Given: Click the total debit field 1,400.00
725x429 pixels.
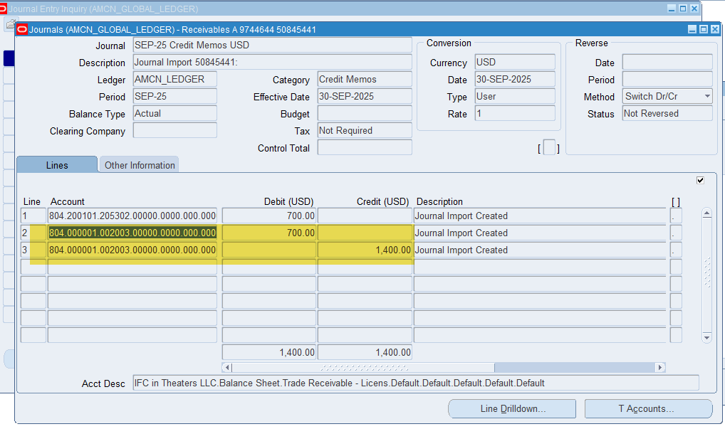Looking at the screenshot, I should 269,352.
